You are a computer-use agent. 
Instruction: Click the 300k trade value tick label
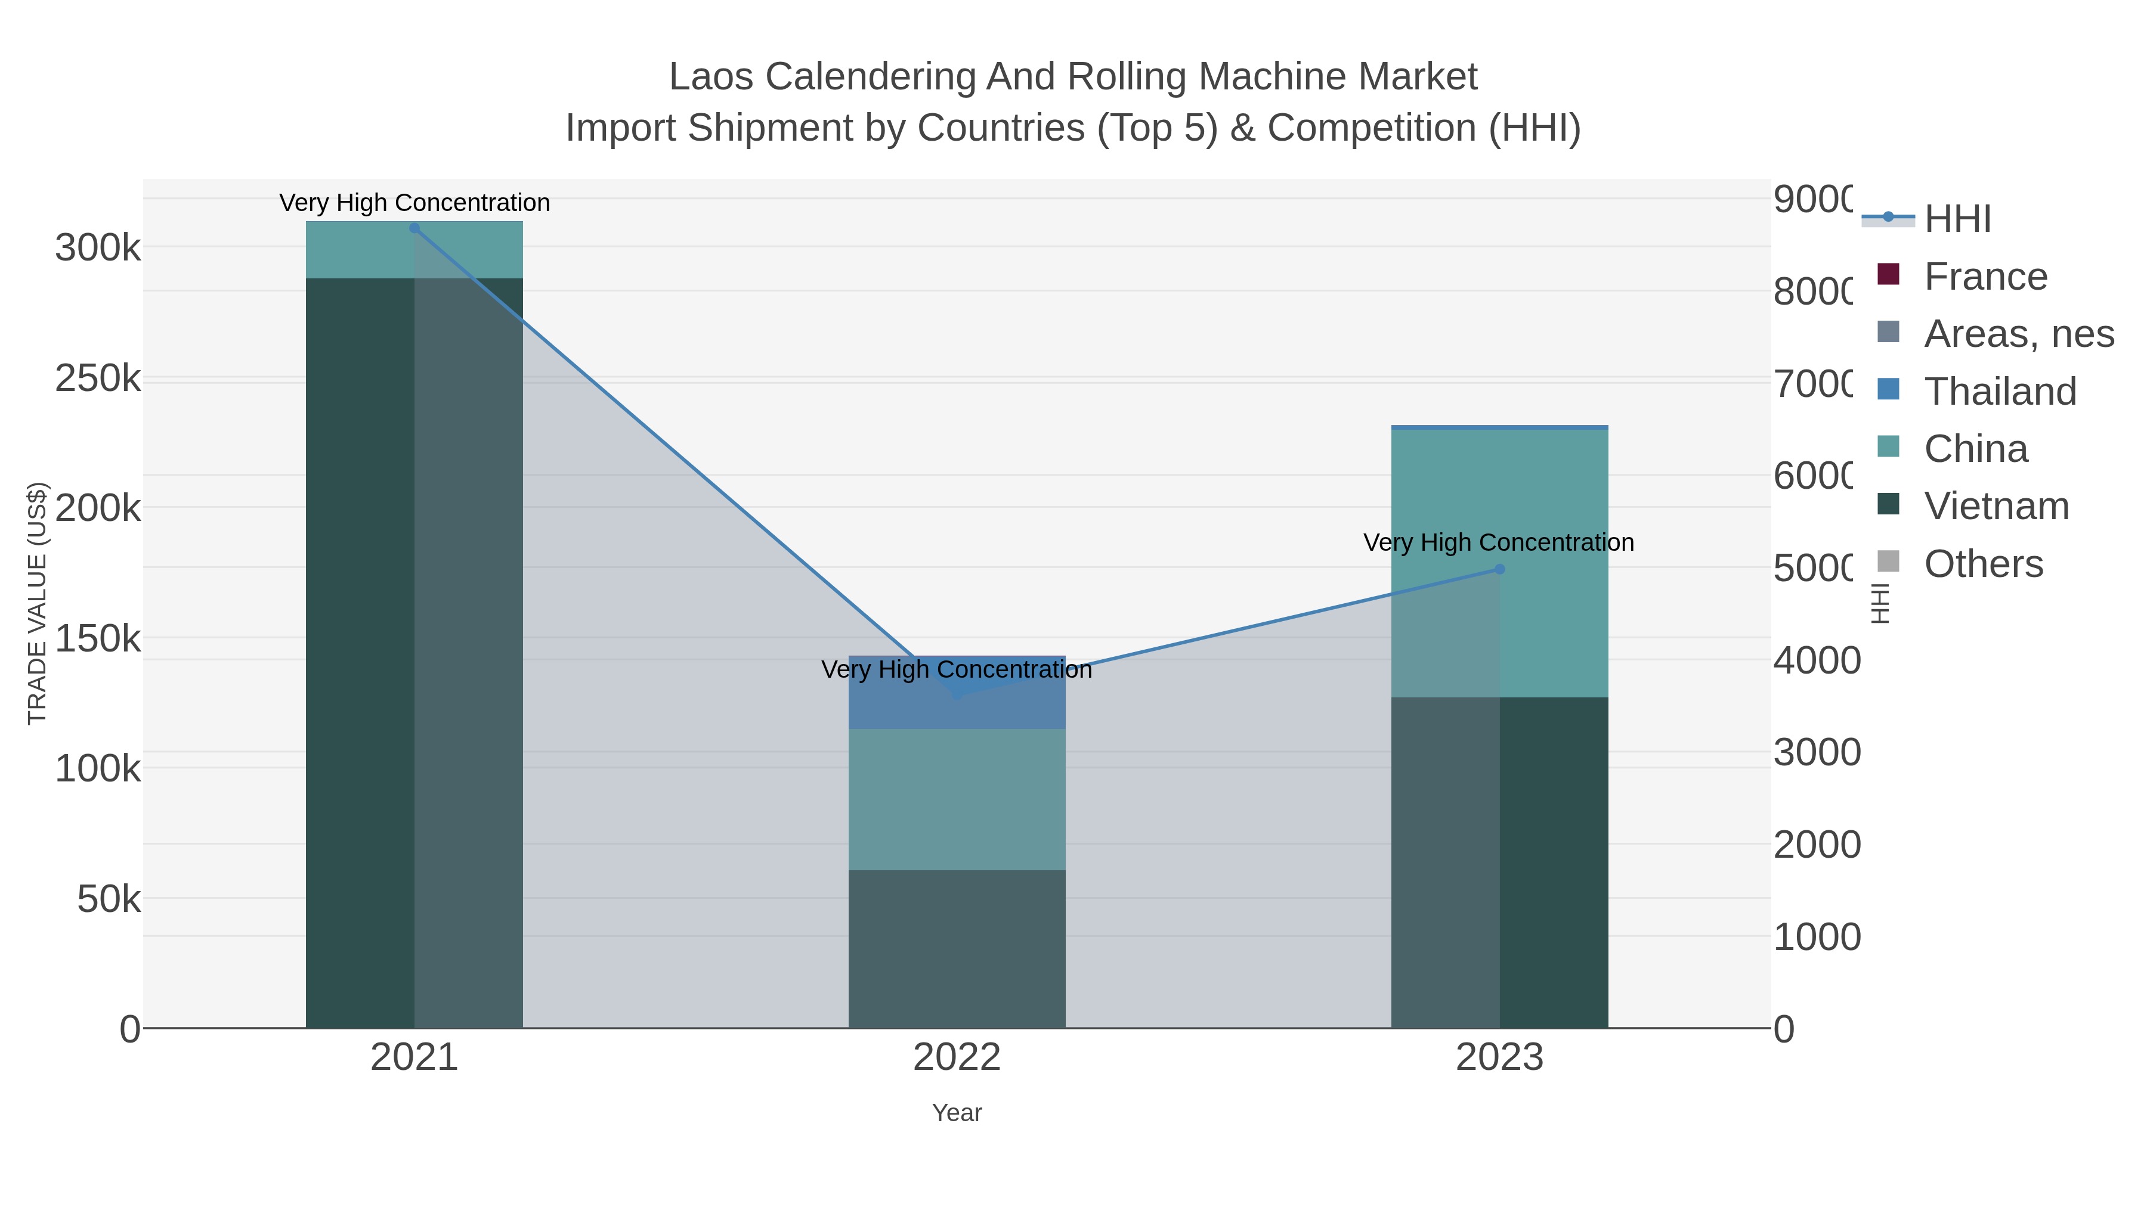[98, 248]
